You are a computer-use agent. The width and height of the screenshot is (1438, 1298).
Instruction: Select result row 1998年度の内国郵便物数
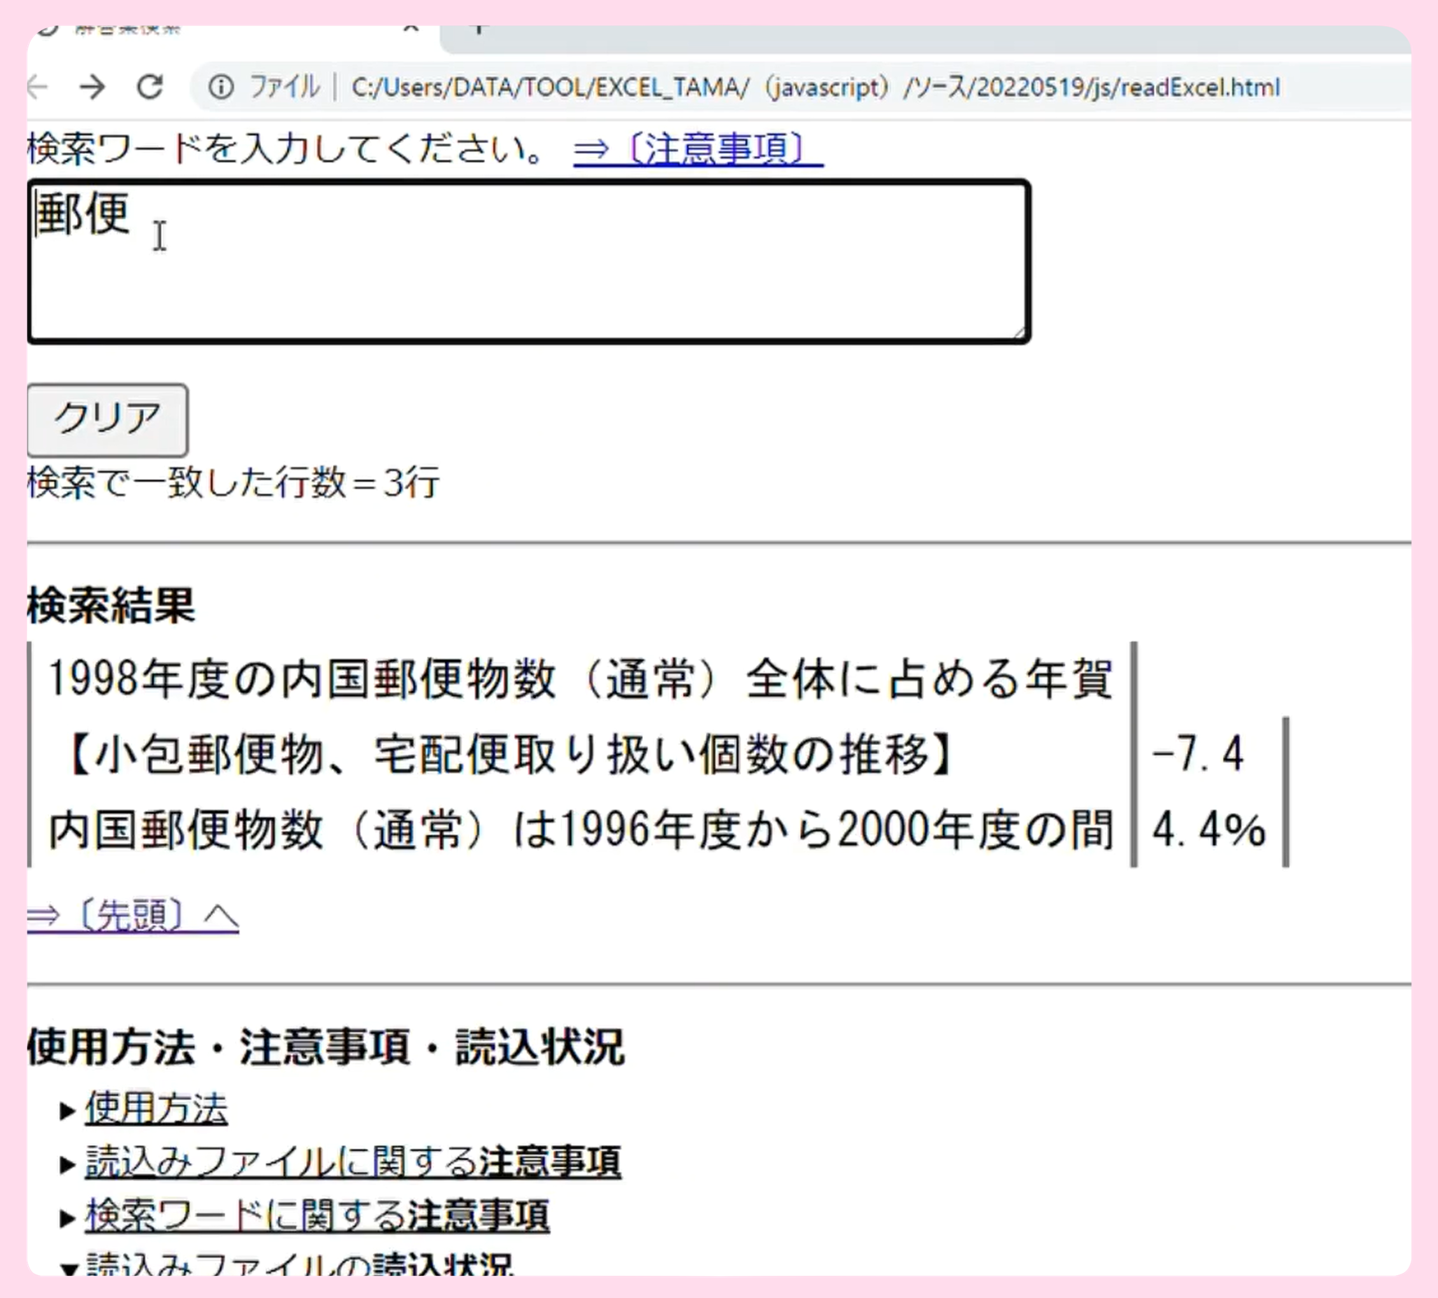click(x=581, y=678)
